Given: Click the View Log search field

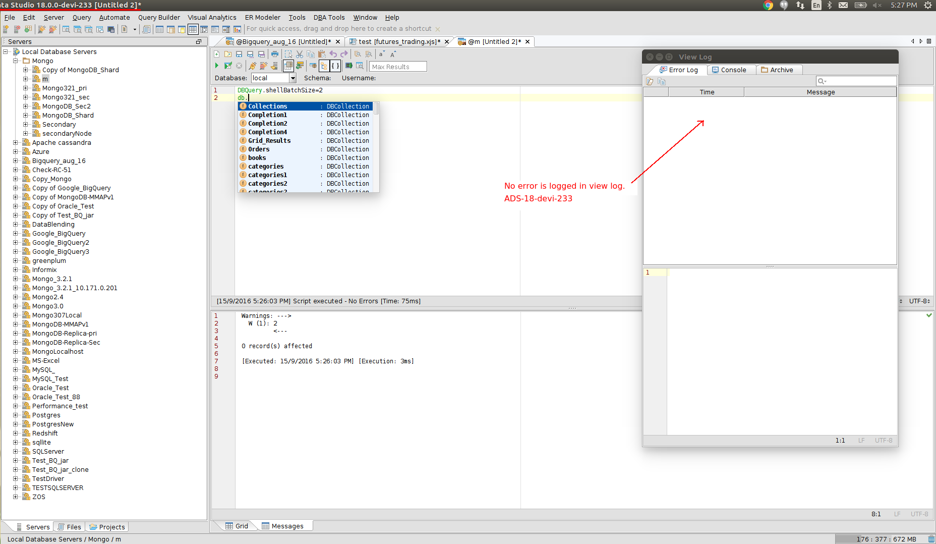Looking at the screenshot, I should click(856, 81).
